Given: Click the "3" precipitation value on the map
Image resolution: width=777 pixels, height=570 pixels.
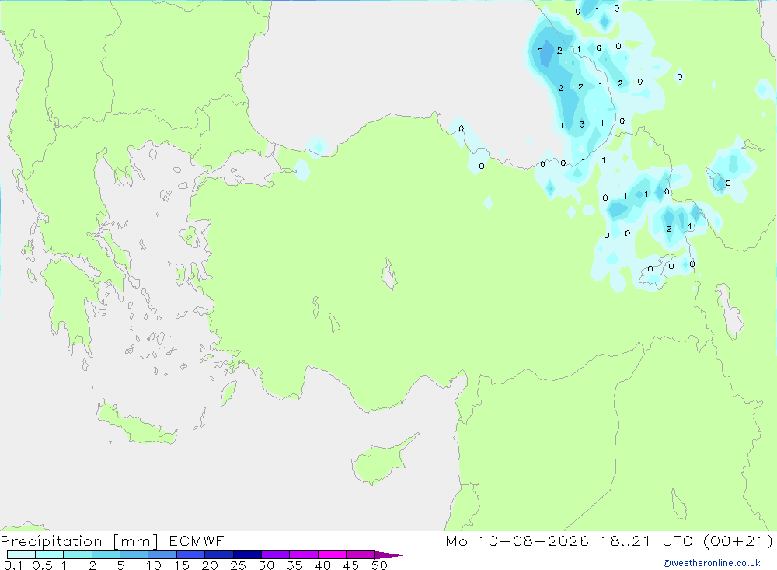Looking at the screenshot, I should [582, 124].
